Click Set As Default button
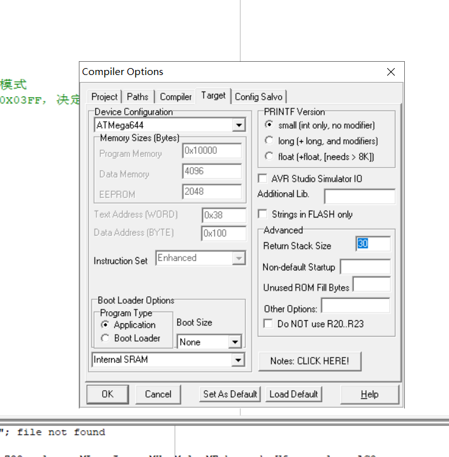The width and height of the screenshot is (449, 457). pyautogui.click(x=230, y=394)
